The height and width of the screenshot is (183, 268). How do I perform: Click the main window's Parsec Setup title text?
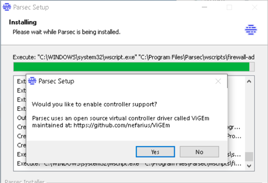tap(32, 8)
